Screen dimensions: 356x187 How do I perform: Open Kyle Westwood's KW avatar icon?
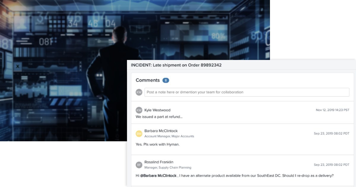point(139,110)
